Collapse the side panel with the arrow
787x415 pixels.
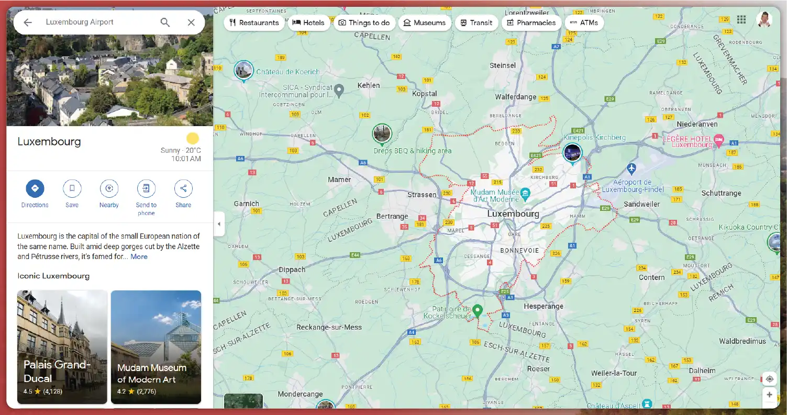point(219,224)
